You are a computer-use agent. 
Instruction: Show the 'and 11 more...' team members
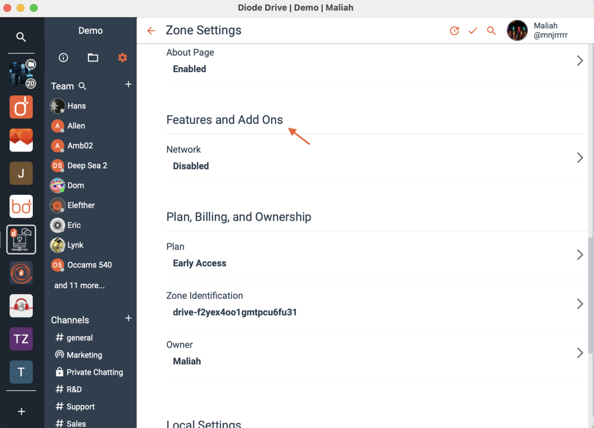79,285
